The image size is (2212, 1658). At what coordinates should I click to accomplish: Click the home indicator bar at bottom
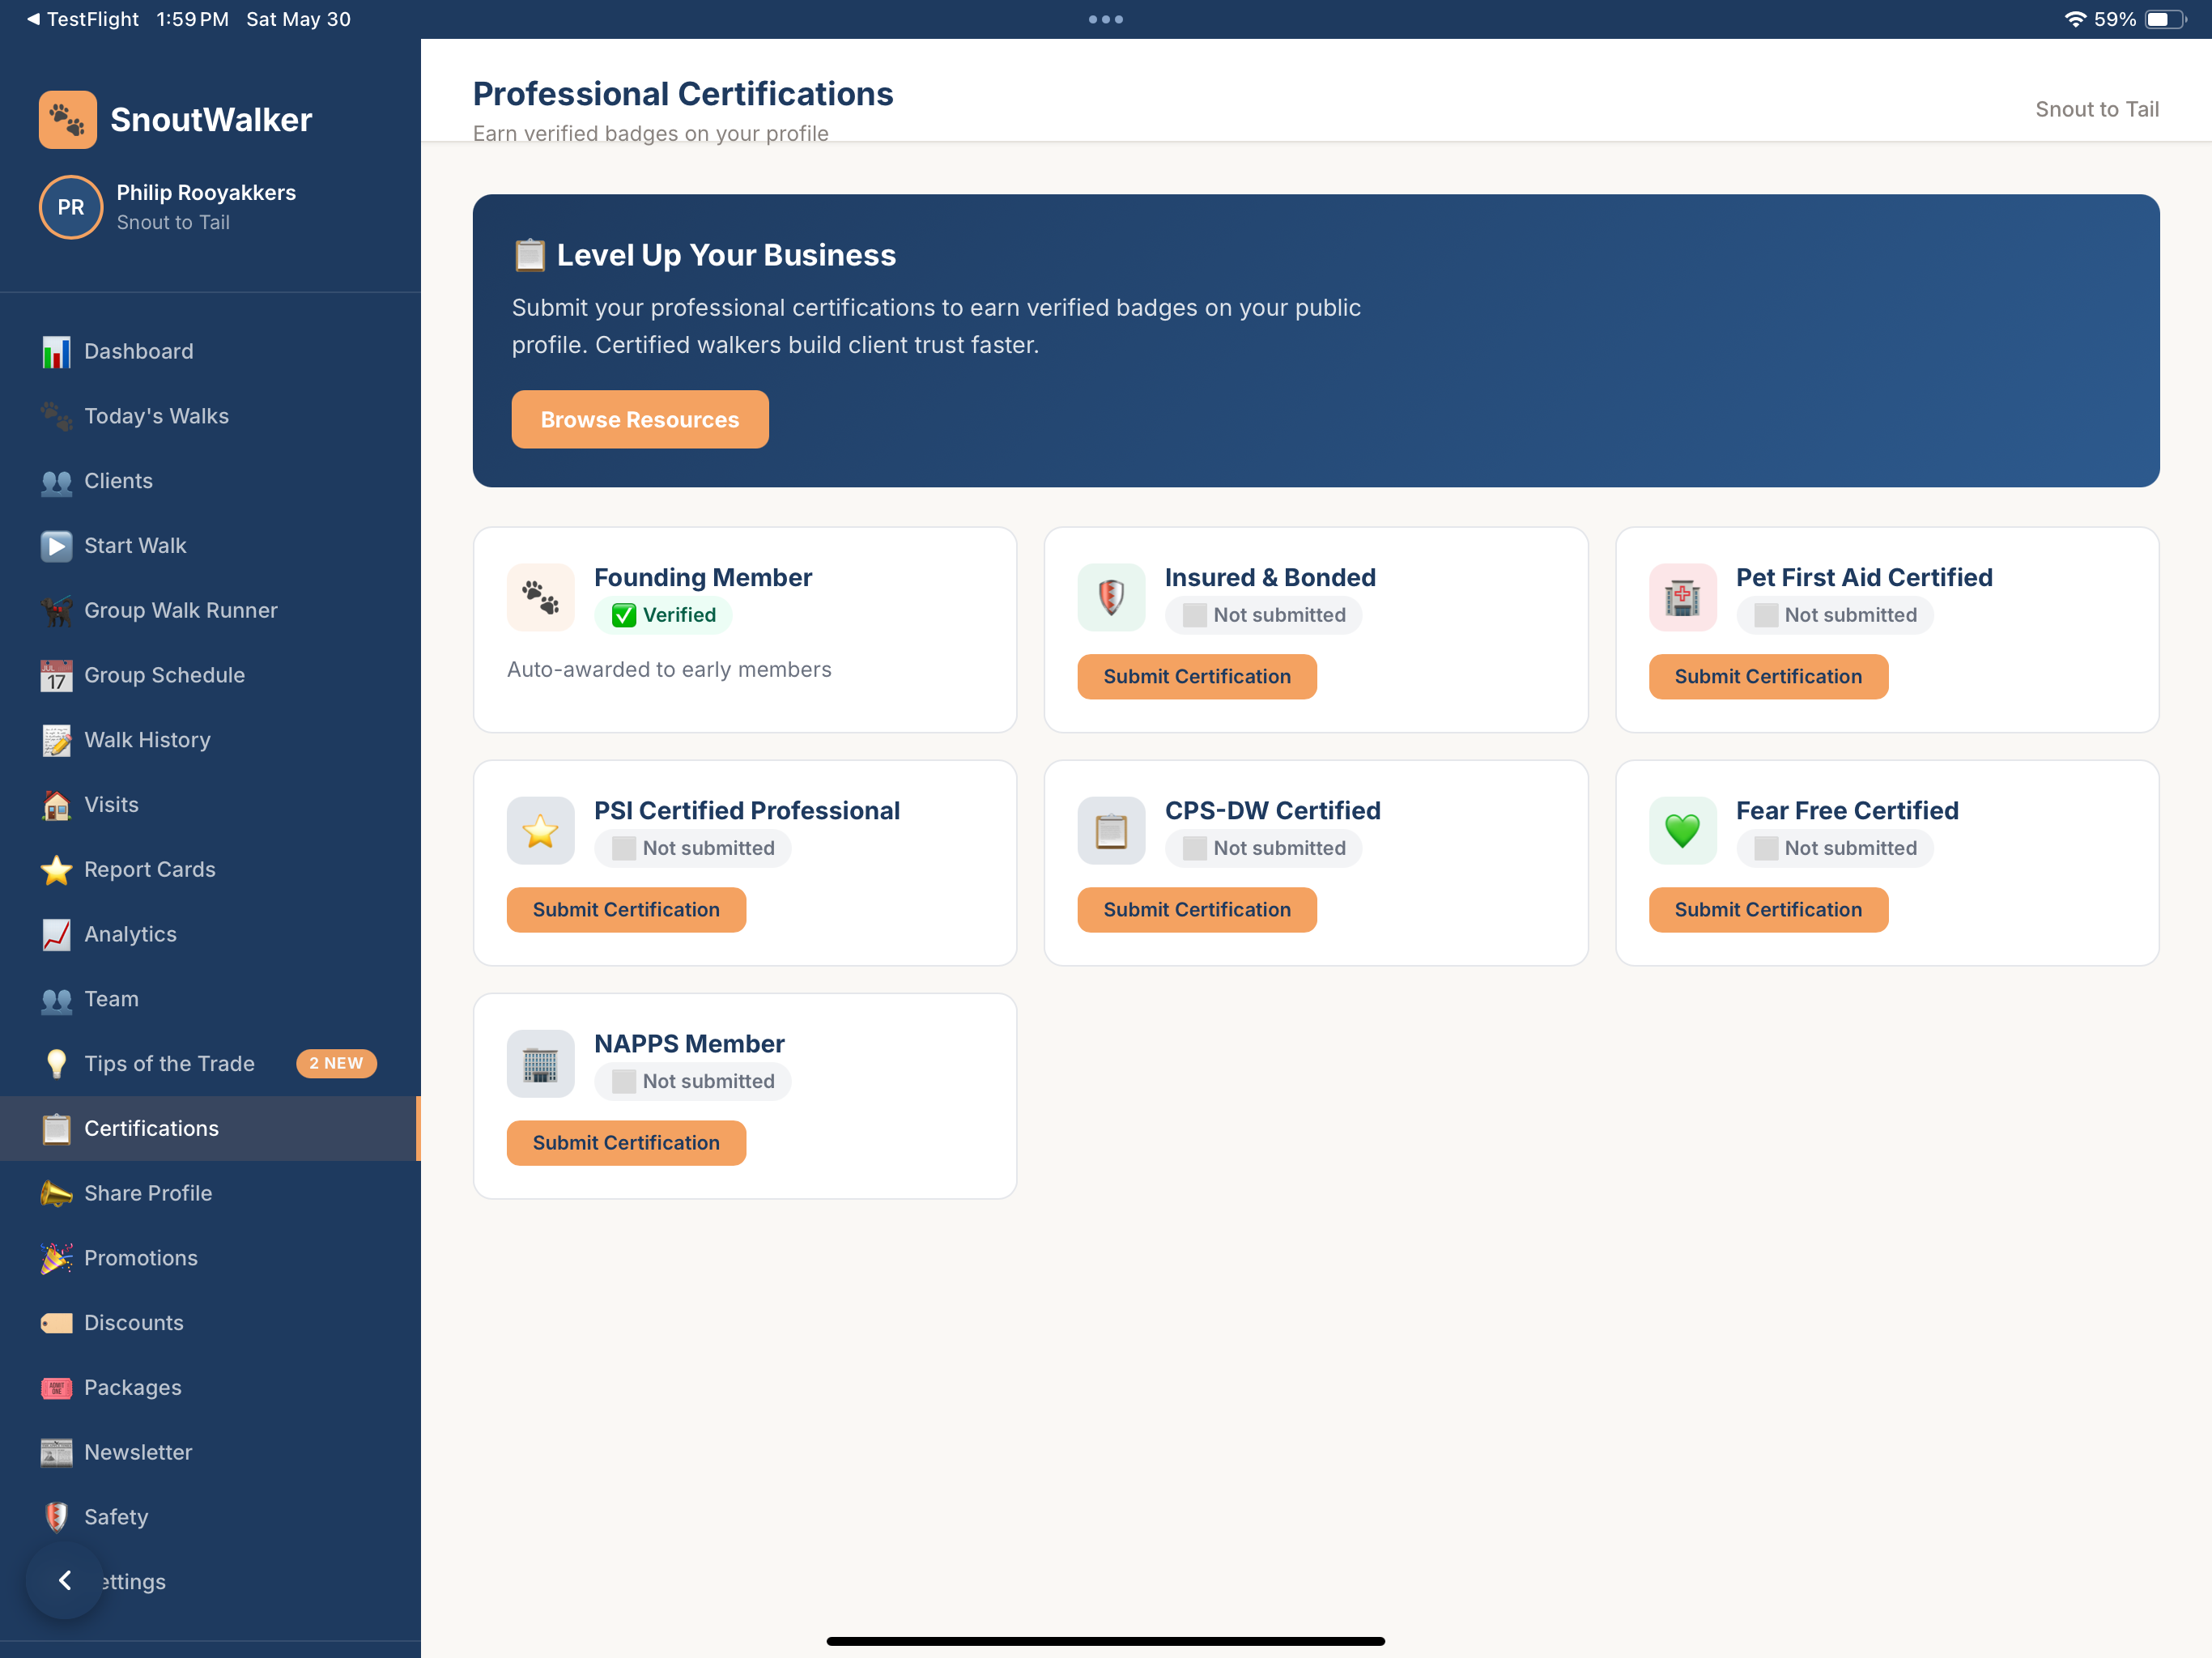click(1105, 1641)
